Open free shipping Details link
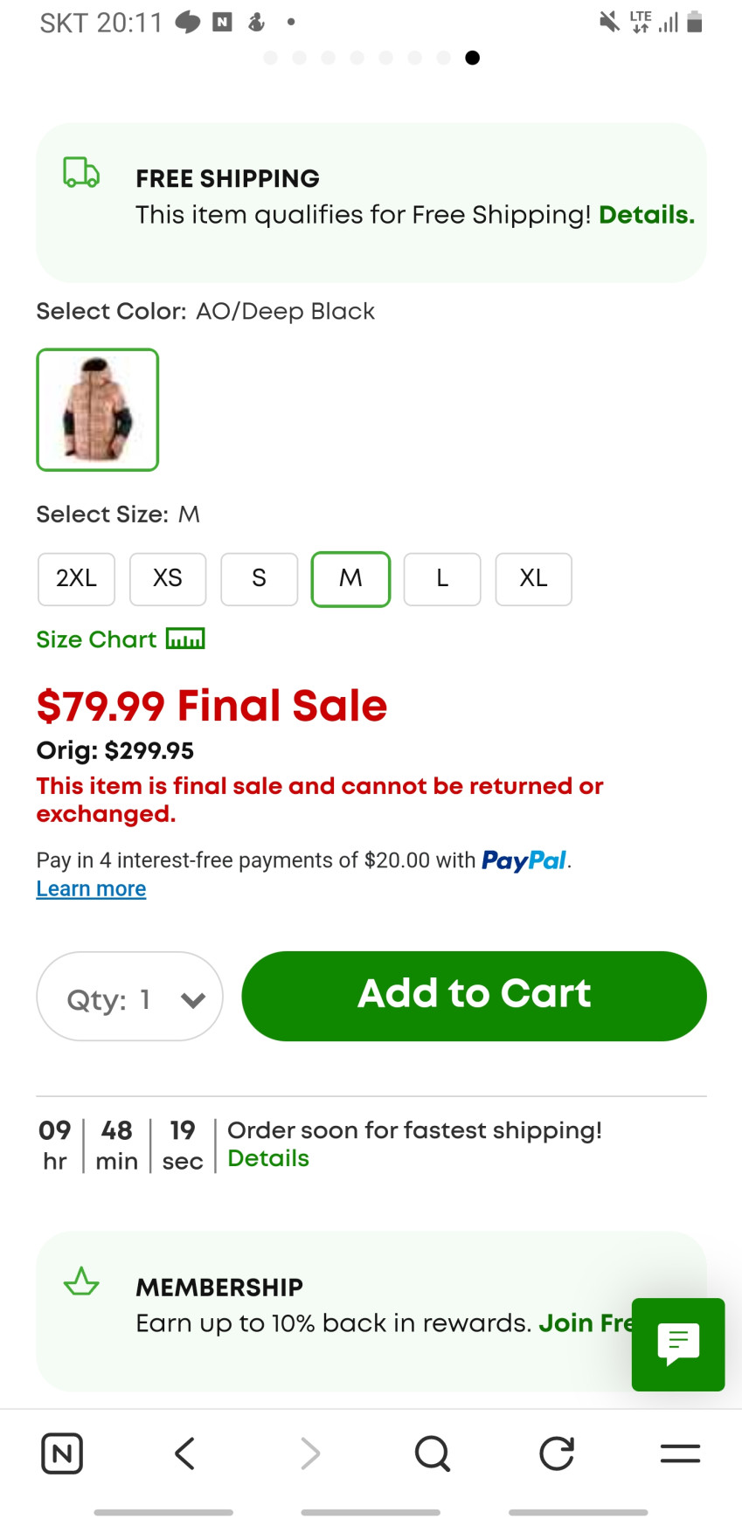 click(646, 215)
